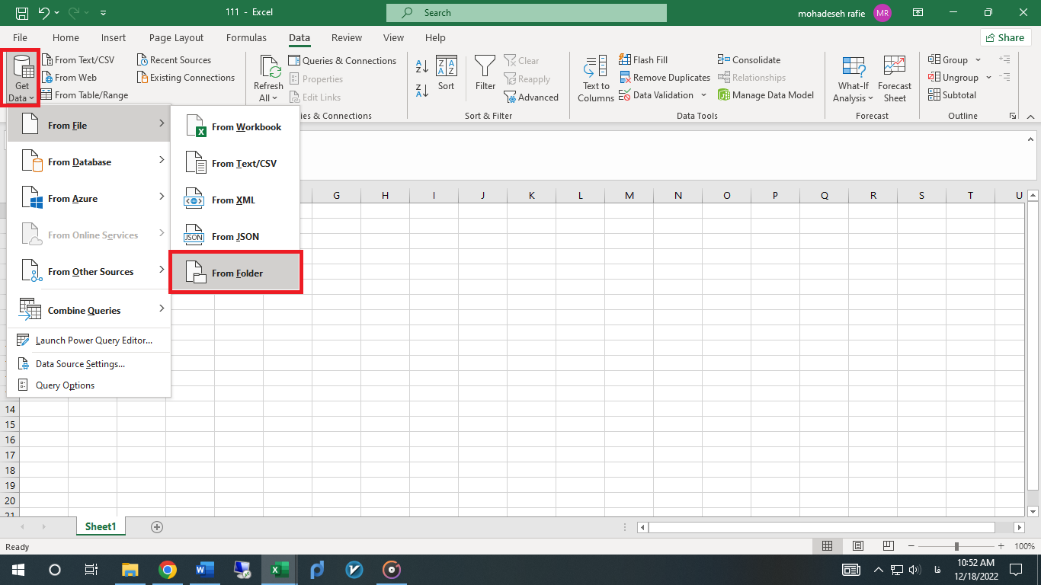Screen dimensions: 1041x585
Task: Switch to the Review tab
Action: (347, 37)
